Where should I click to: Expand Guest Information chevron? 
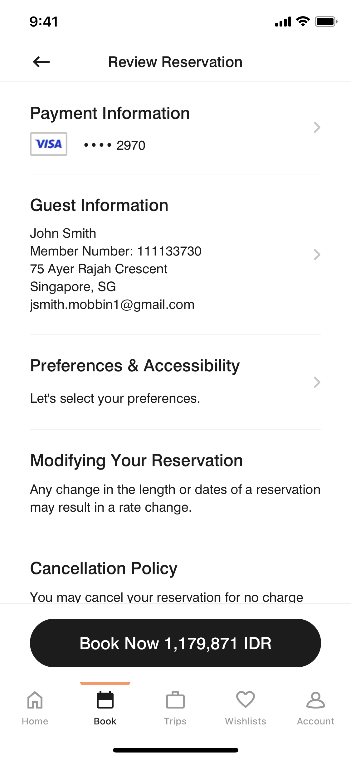(x=317, y=255)
